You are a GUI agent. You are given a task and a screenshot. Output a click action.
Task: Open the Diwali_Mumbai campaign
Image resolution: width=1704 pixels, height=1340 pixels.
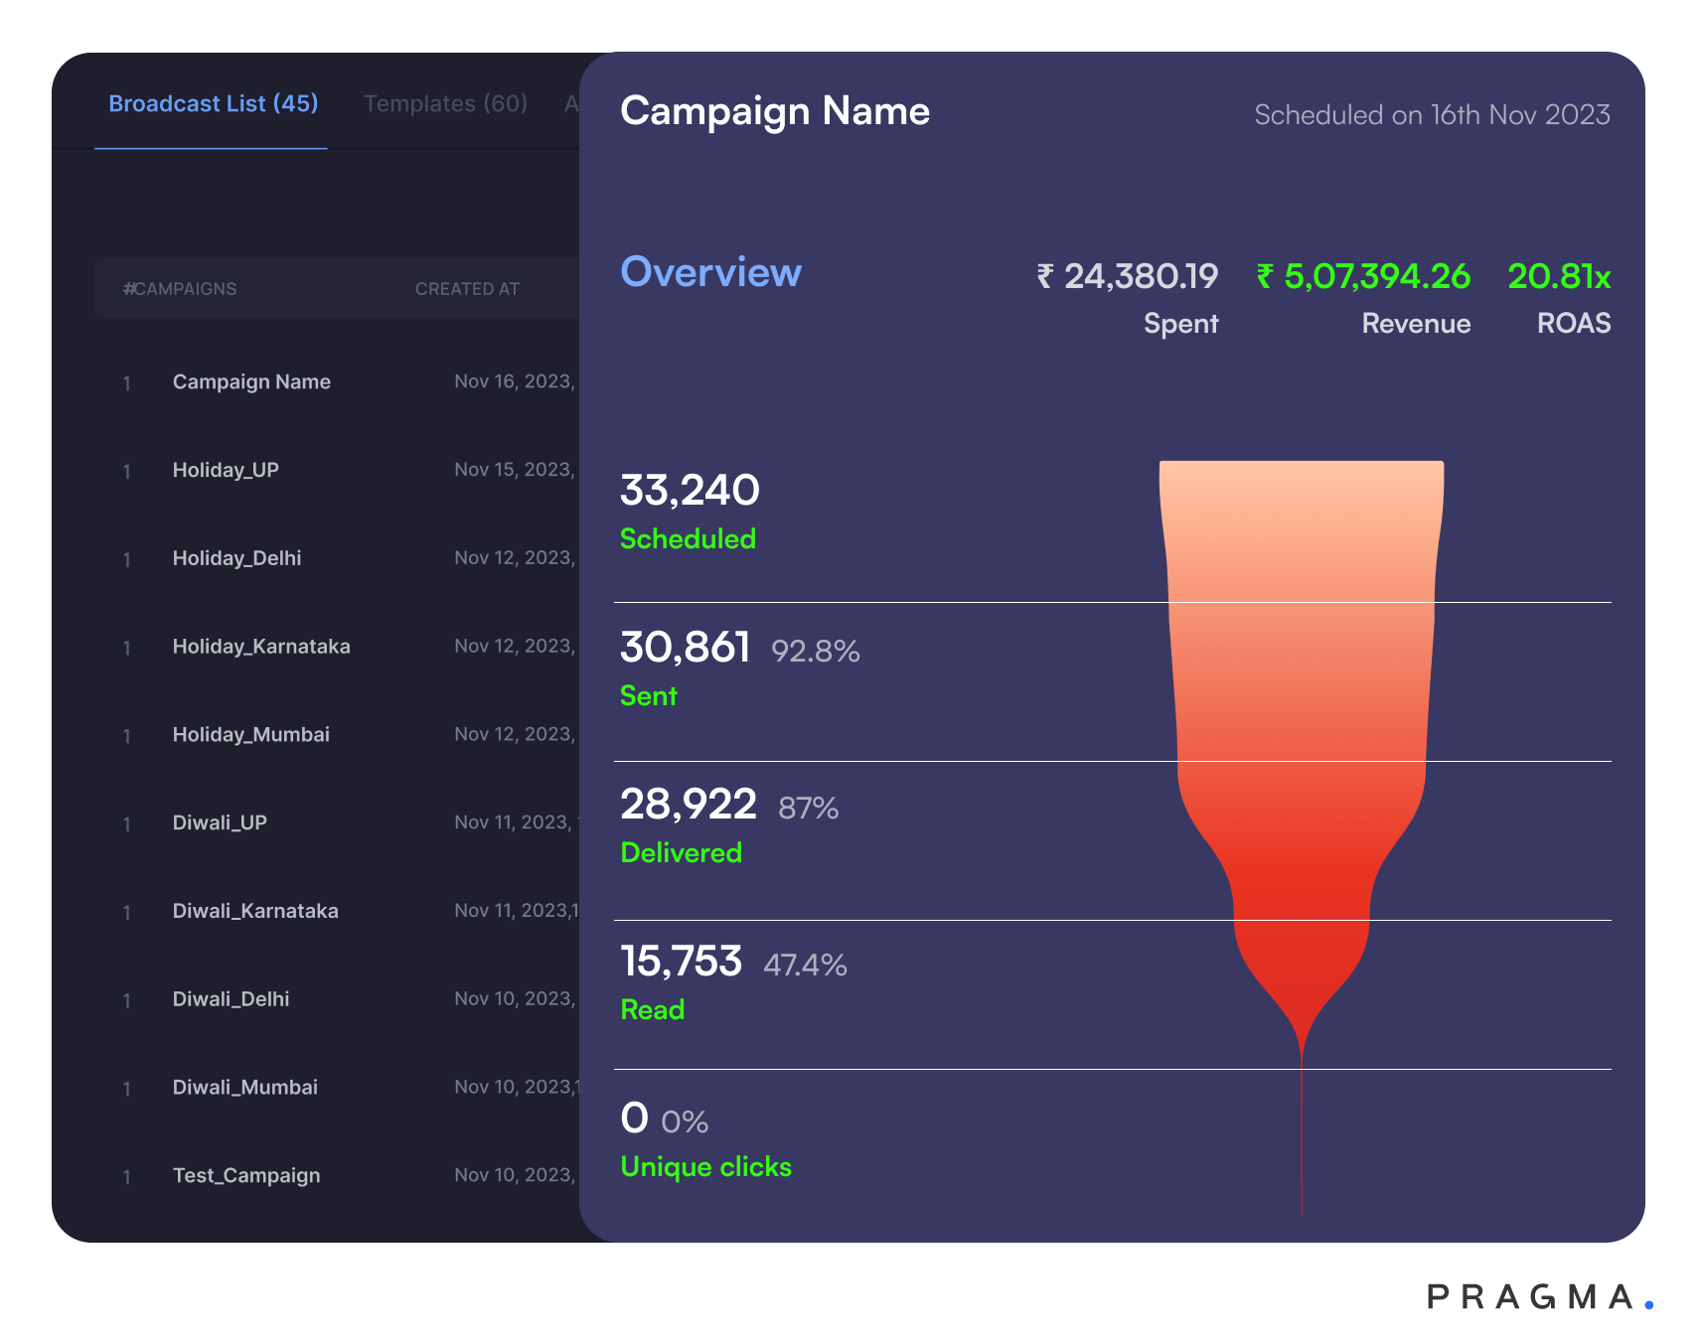(243, 1087)
